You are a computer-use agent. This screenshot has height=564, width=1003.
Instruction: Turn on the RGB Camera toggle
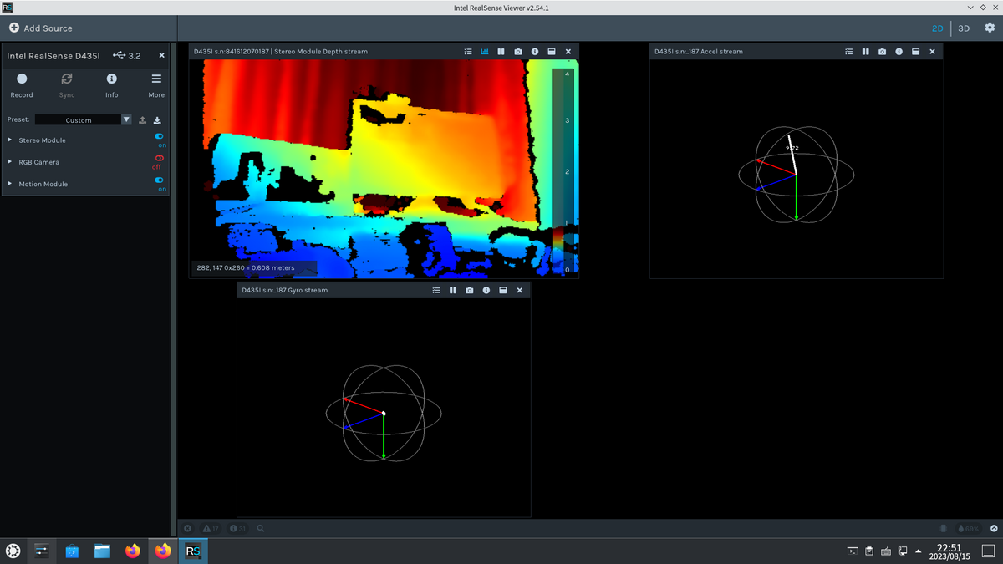159,158
